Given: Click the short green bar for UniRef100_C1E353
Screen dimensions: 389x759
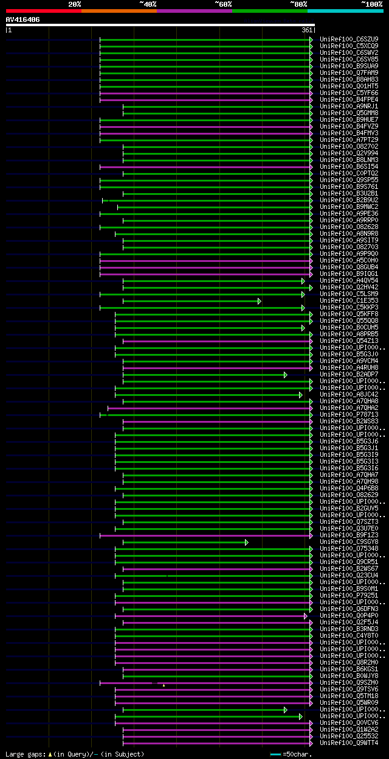Looking at the screenshot, I should click(192, 301).
